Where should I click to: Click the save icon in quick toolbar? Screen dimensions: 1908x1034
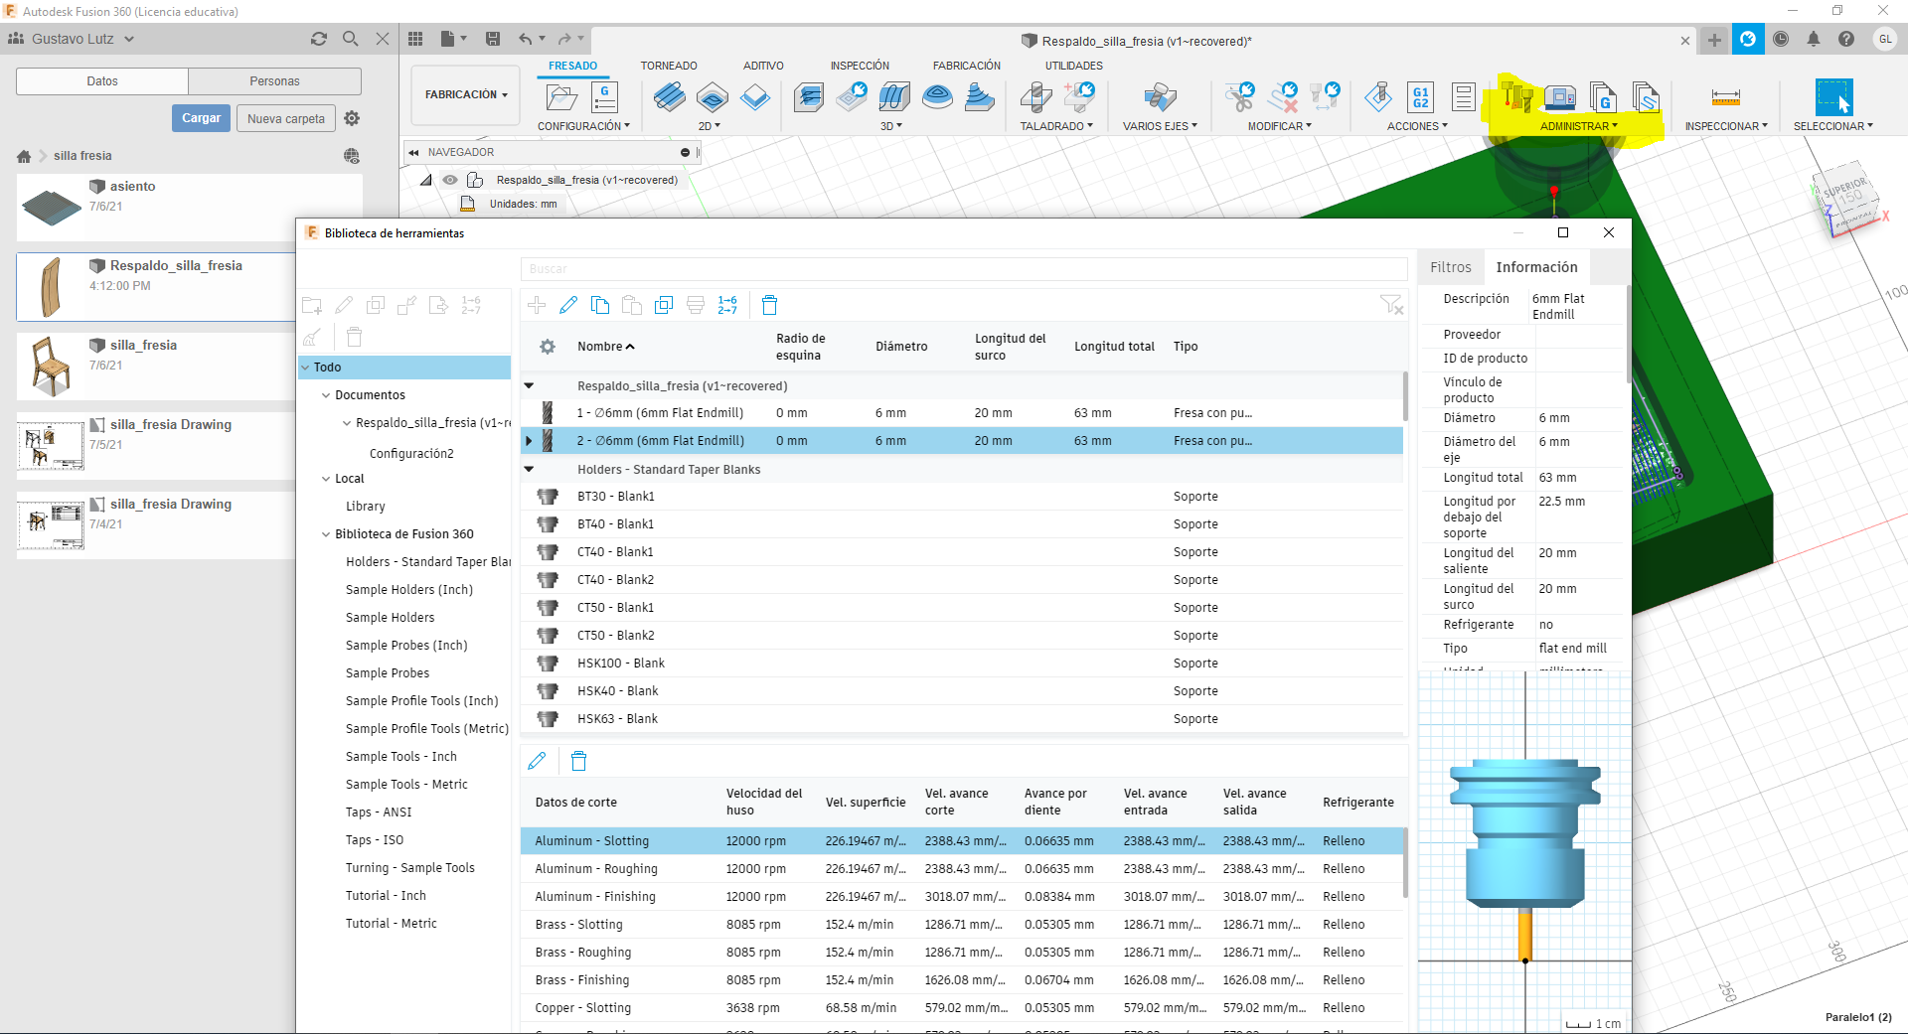pos(492,39)
